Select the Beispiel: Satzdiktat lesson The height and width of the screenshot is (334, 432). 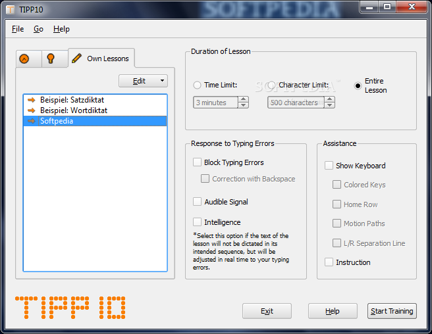[95, 100]
